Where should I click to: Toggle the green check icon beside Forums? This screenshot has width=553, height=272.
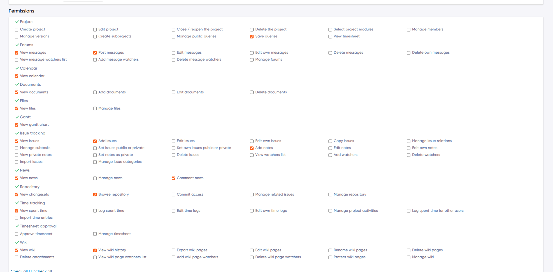(x=17, y=45)
